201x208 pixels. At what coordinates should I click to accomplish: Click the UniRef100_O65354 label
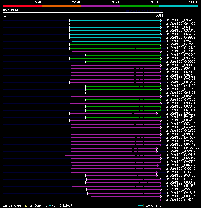click(180, 158)
